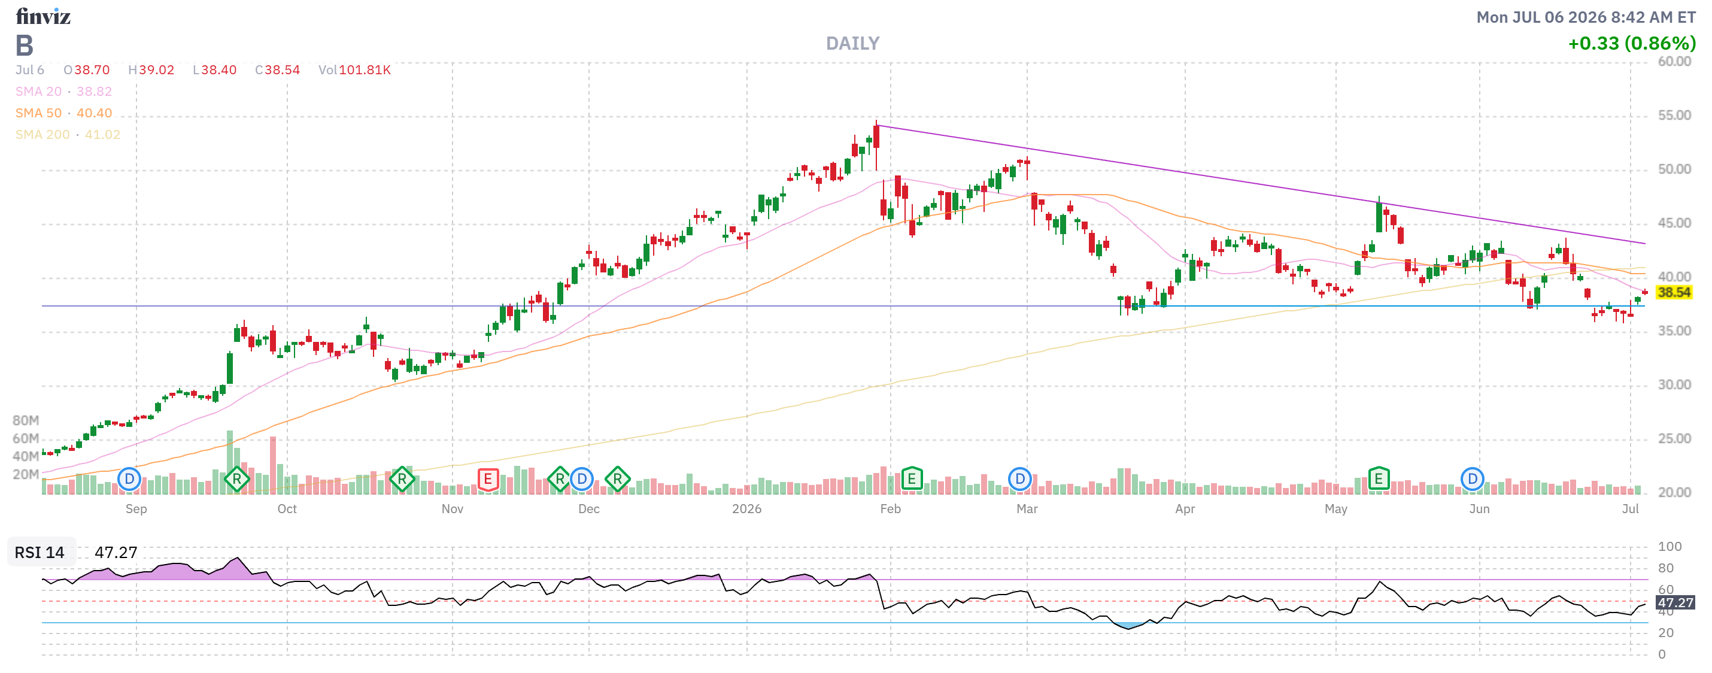Click the R marker left of December's D marker
The height and width of the screenshot is (673, 1712).
pyautogui.click(x=560, y=479)
